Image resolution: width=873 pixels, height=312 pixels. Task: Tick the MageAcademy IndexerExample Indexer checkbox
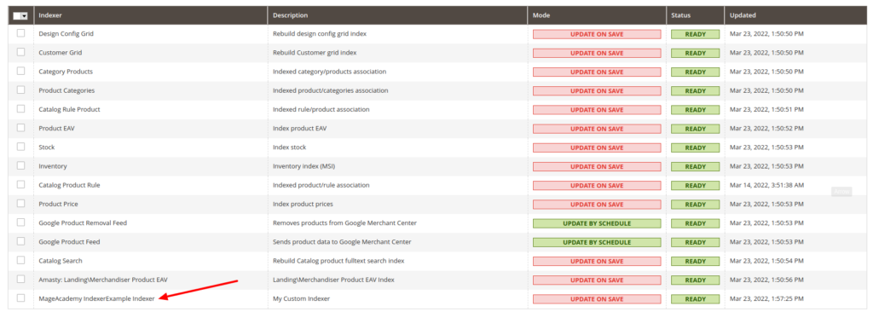pyautogui.click(x=20, y=298)
